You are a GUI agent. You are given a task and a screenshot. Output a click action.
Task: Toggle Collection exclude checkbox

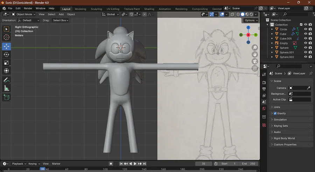click(301, 25)
